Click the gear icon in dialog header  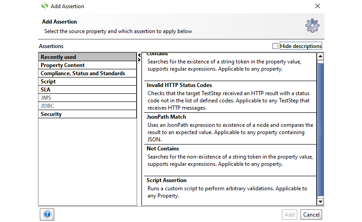click(x=312, y=26)
